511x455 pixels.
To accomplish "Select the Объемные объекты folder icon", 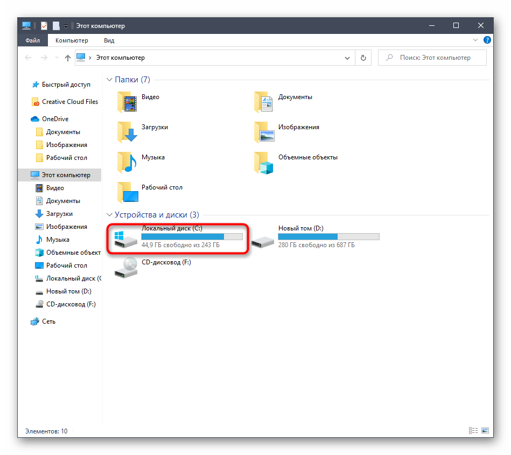I will coord(264,162).
